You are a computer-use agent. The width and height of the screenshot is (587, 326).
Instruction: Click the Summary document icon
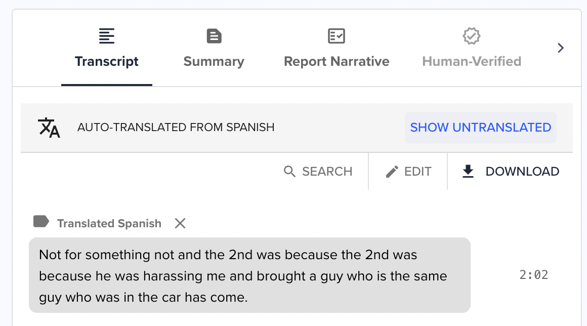click(214, 36)
